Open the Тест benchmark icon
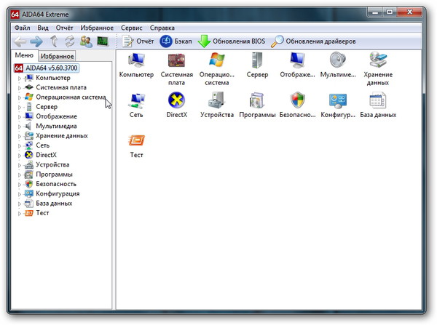The height and width of the screenshot is (325, 437). pos(136,141)
